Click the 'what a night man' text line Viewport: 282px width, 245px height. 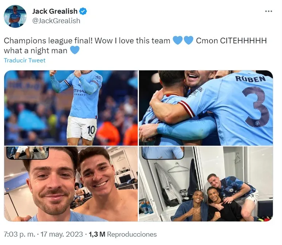click(x=36, y=51)
